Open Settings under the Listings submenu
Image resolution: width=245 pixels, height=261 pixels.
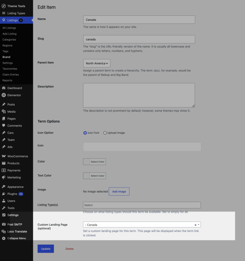[x=7, y=63]
